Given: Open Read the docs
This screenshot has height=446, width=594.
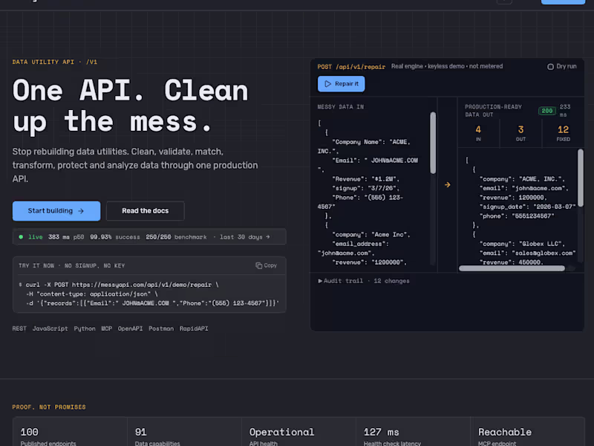Looking at the screenshot, I should (145, 211).
